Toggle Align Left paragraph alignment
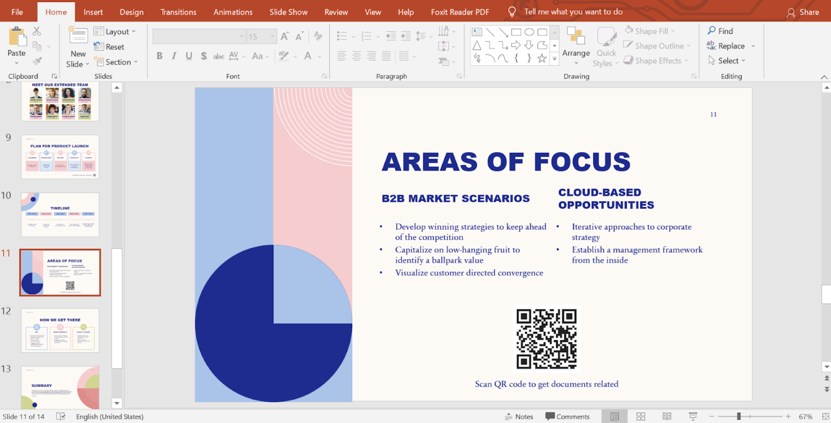The image size is (831, 423). point(342,56)
